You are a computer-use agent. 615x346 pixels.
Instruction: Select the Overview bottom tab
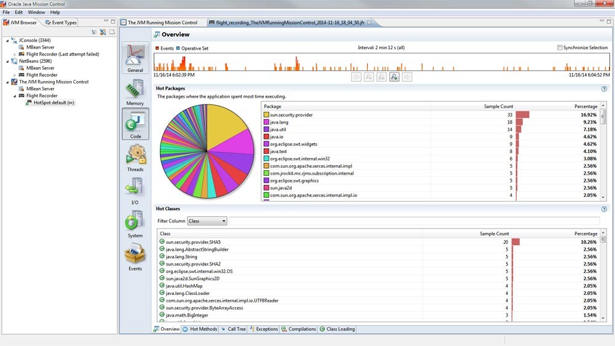(166, 329)
